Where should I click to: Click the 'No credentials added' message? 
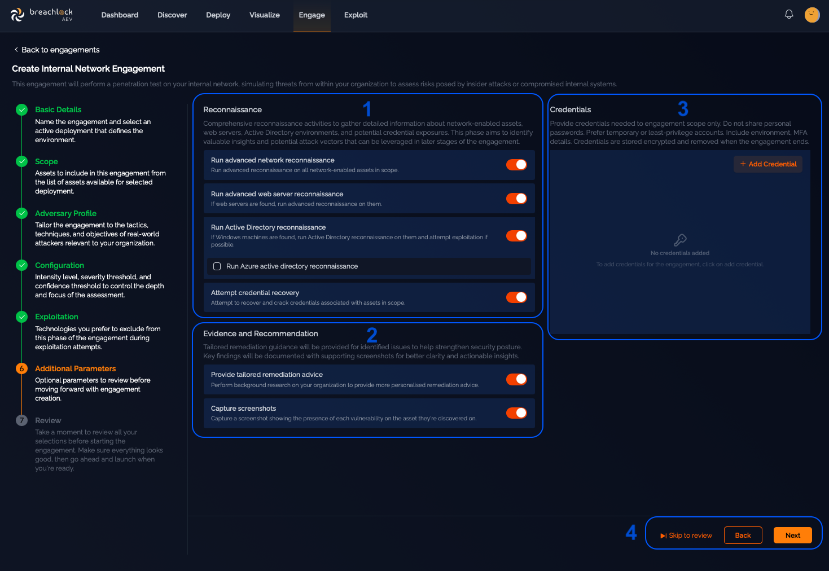tap(680, 253)
